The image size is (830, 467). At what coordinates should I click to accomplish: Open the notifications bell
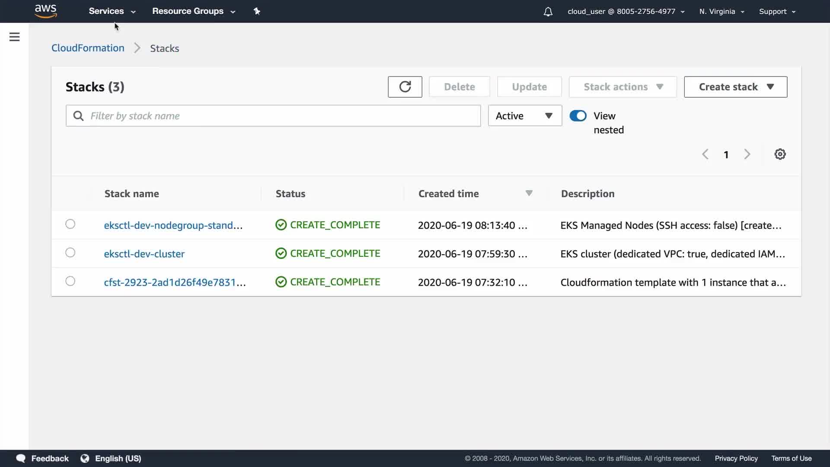point(548,12)
